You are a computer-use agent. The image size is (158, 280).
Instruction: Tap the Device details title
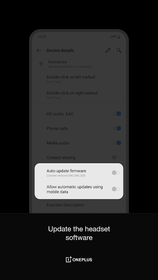60,50
